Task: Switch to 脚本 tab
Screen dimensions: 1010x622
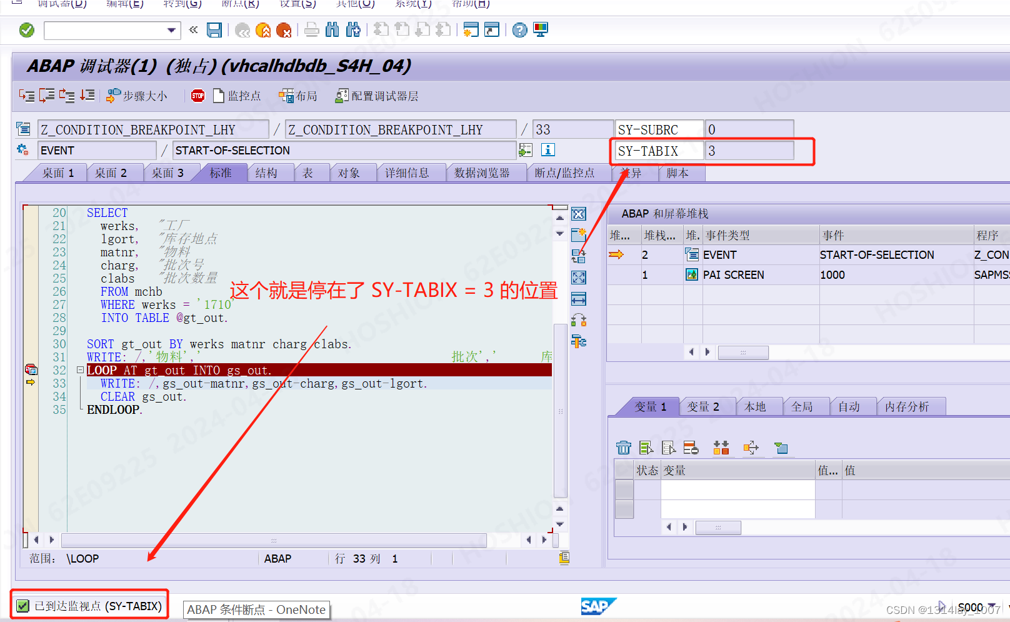Action: point(677,173)
